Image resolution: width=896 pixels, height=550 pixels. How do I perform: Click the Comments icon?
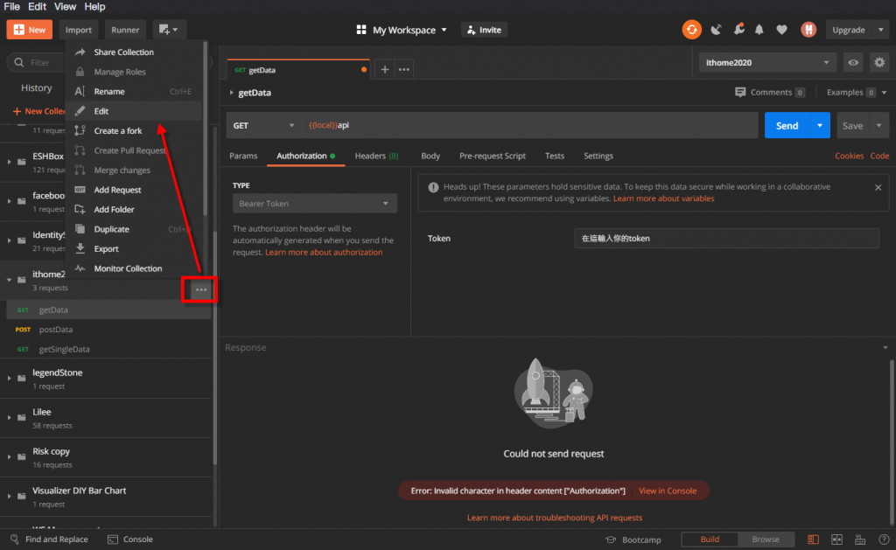[740, 92]
